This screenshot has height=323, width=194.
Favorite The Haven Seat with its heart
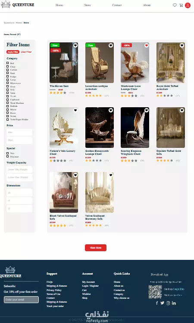(75, 45)
